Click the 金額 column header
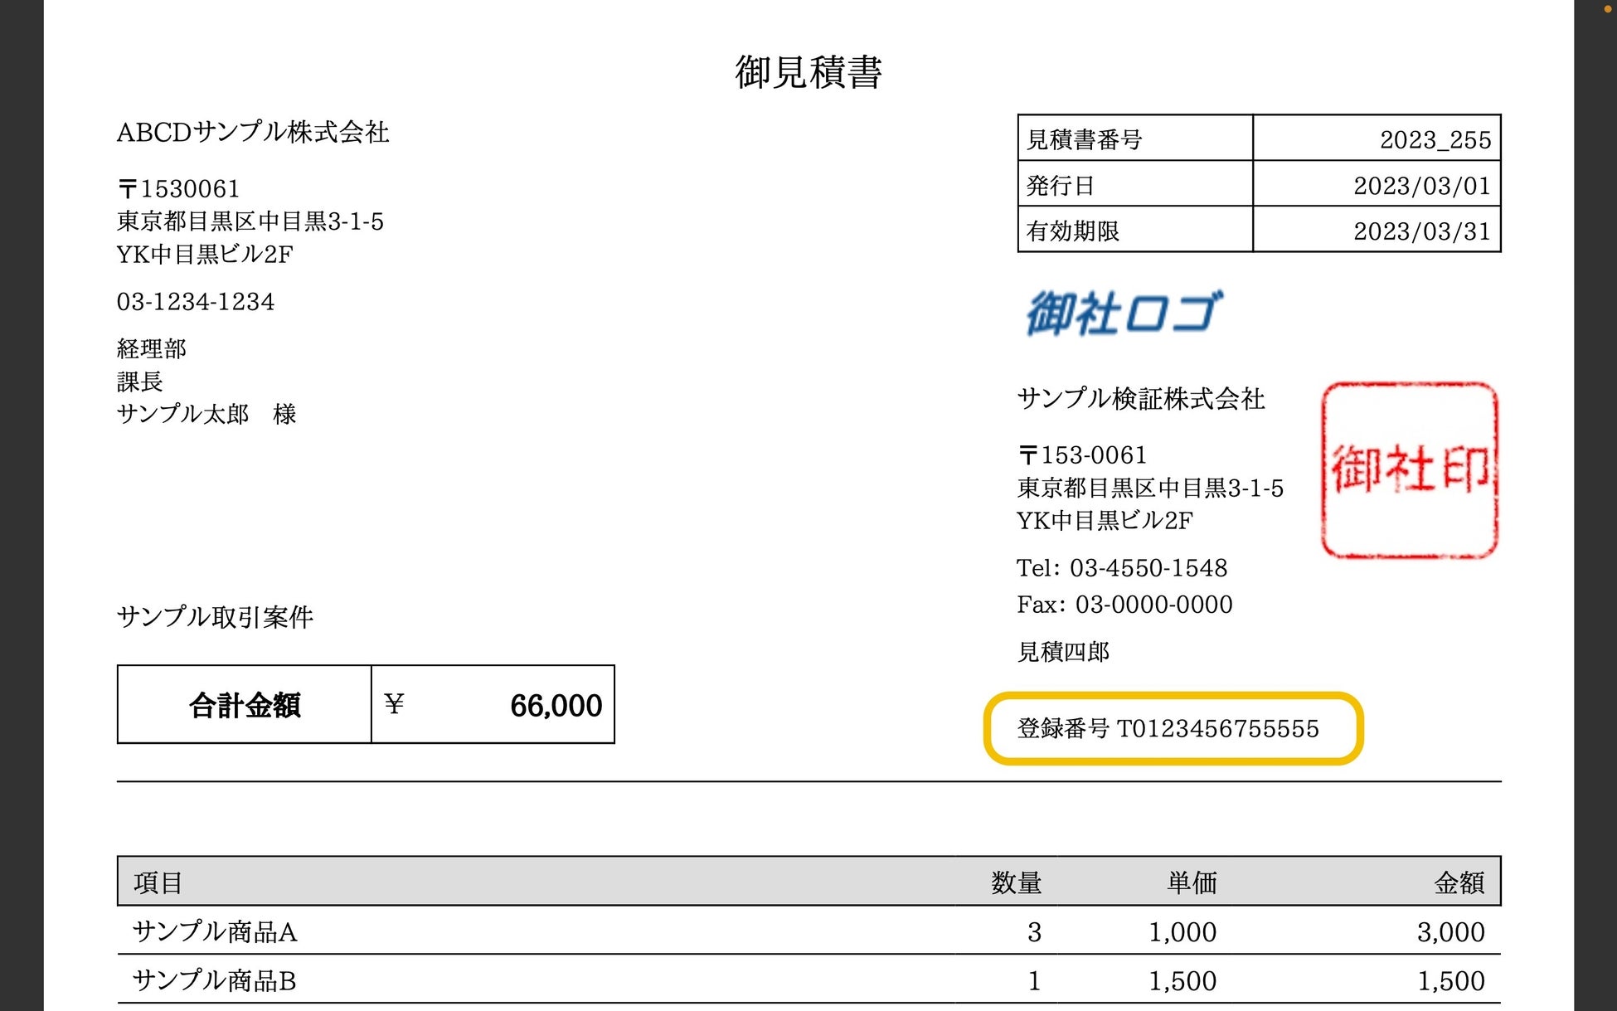This screenshot has height=1011, width=1617. (x=1459, y=882)
